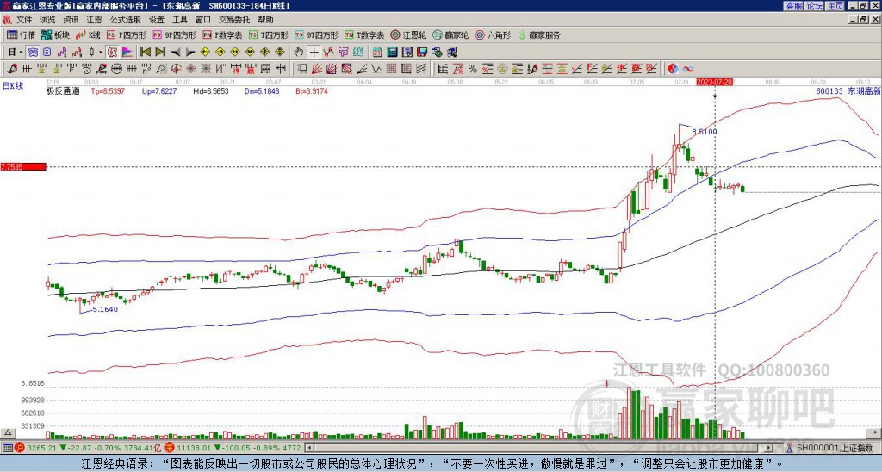
Task: Click the yin-yang taiji icon
Action: point(673,69)
